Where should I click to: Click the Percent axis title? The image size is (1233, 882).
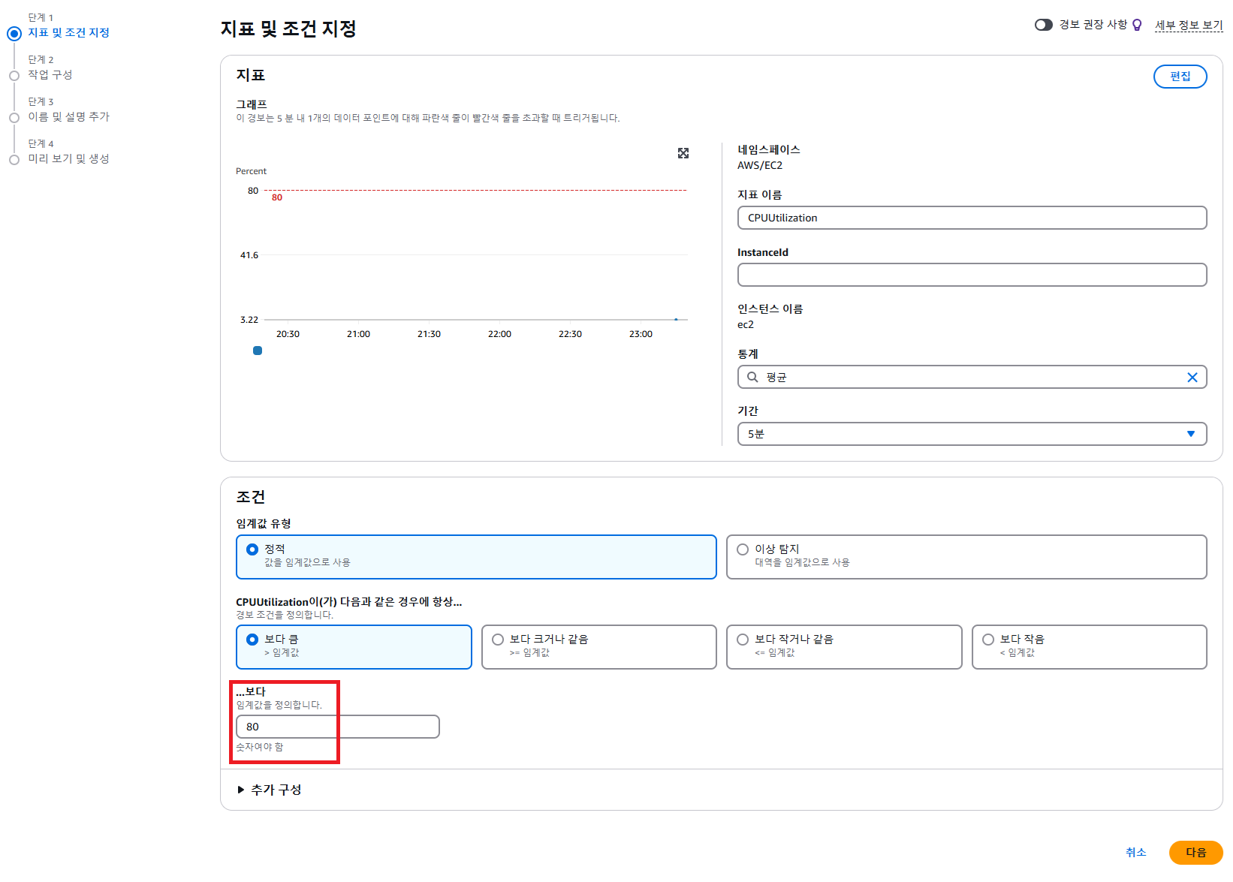251,171
